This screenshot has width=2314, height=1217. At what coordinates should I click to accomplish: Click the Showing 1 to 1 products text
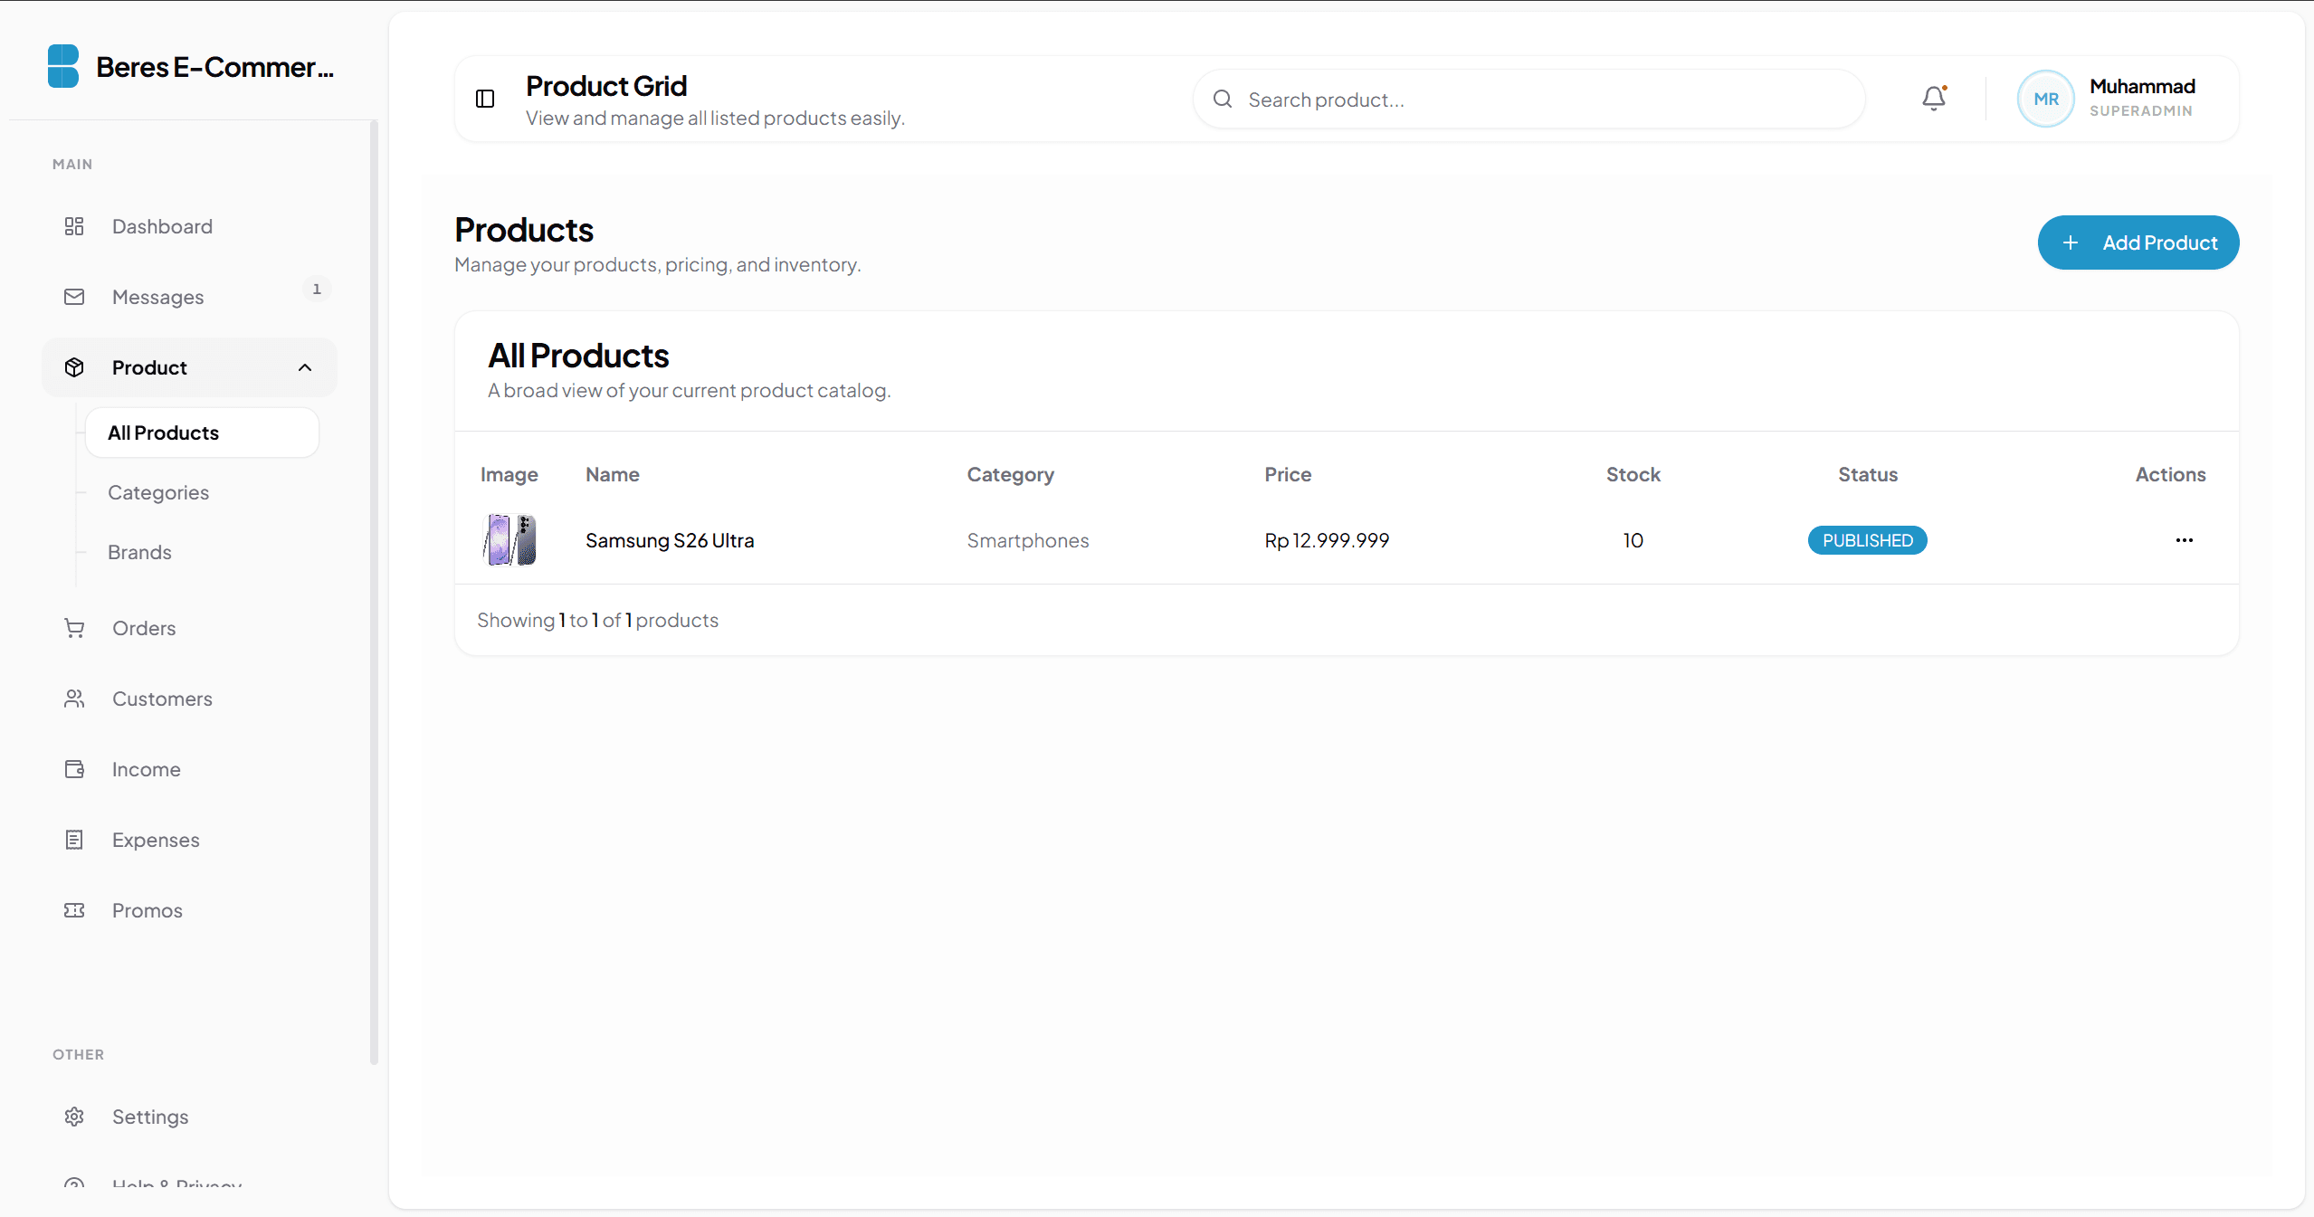597,620
